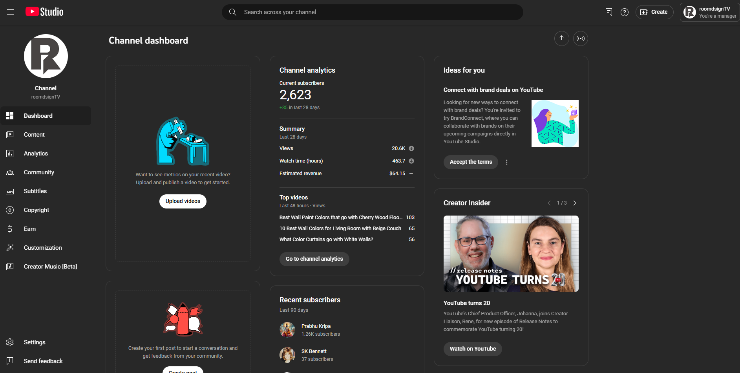740x373 pixels.
Task: Click the Earn dollar sign icon
Action: [10, 229]
